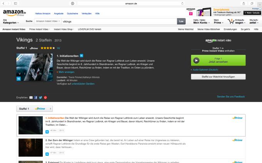
Task: Open Meine Video-Bibliothek
Action: point(209,29)
